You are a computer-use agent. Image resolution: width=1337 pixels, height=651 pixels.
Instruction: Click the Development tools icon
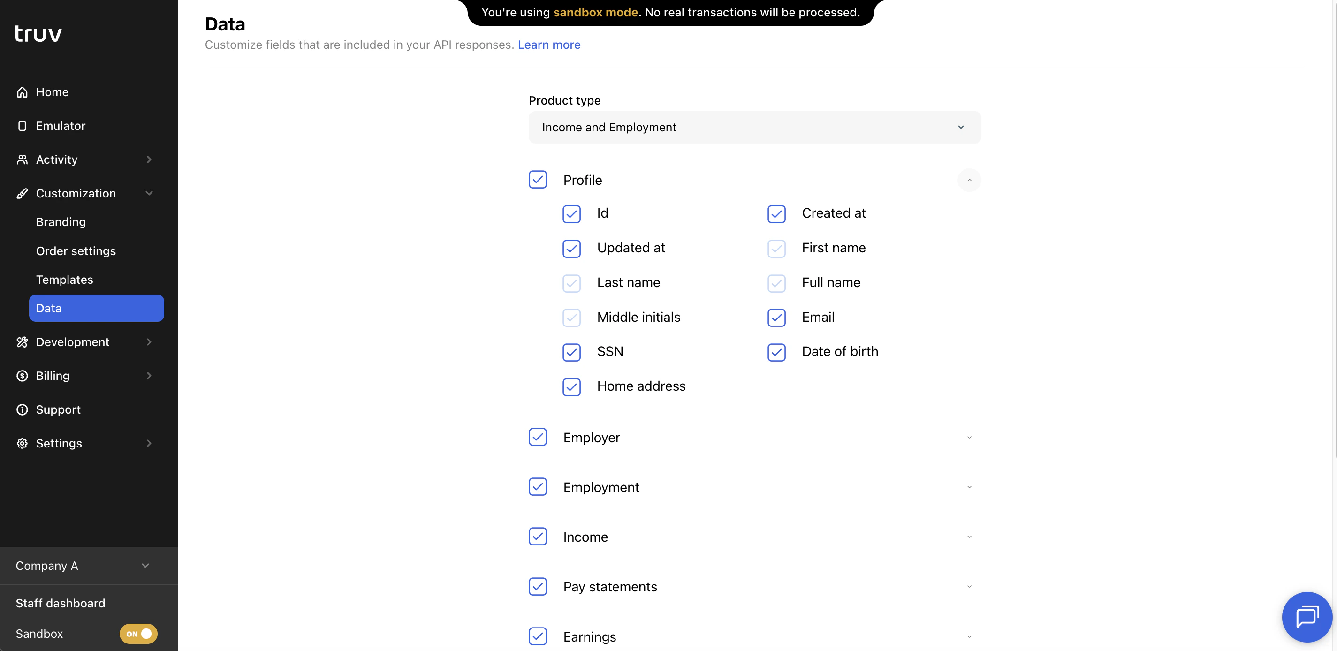[22, 342]
